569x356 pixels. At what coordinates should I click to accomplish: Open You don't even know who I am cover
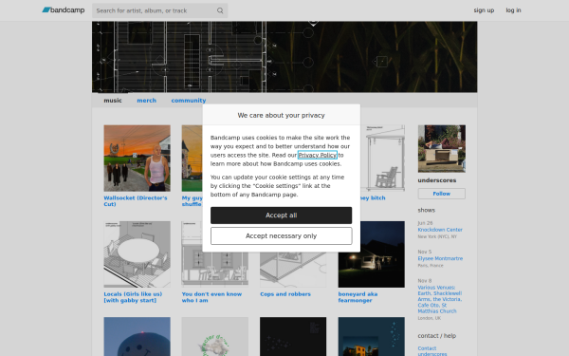coord(215,270)
